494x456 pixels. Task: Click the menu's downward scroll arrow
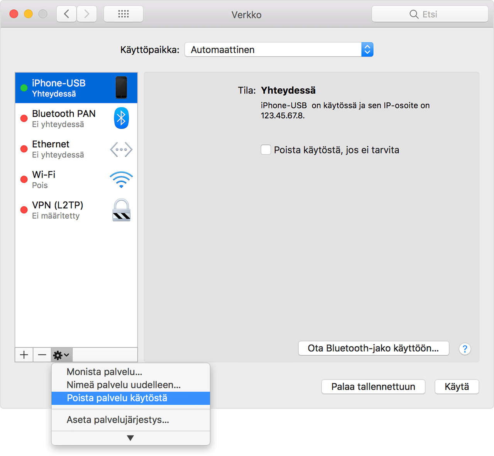[x=130, y=438]
